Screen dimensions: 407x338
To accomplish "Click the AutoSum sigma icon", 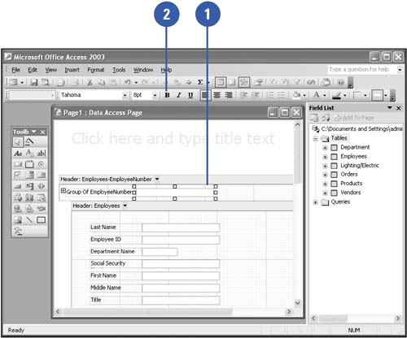I will [200, 82].
